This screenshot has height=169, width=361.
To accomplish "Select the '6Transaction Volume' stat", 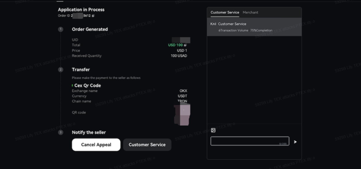I will 233,30.
